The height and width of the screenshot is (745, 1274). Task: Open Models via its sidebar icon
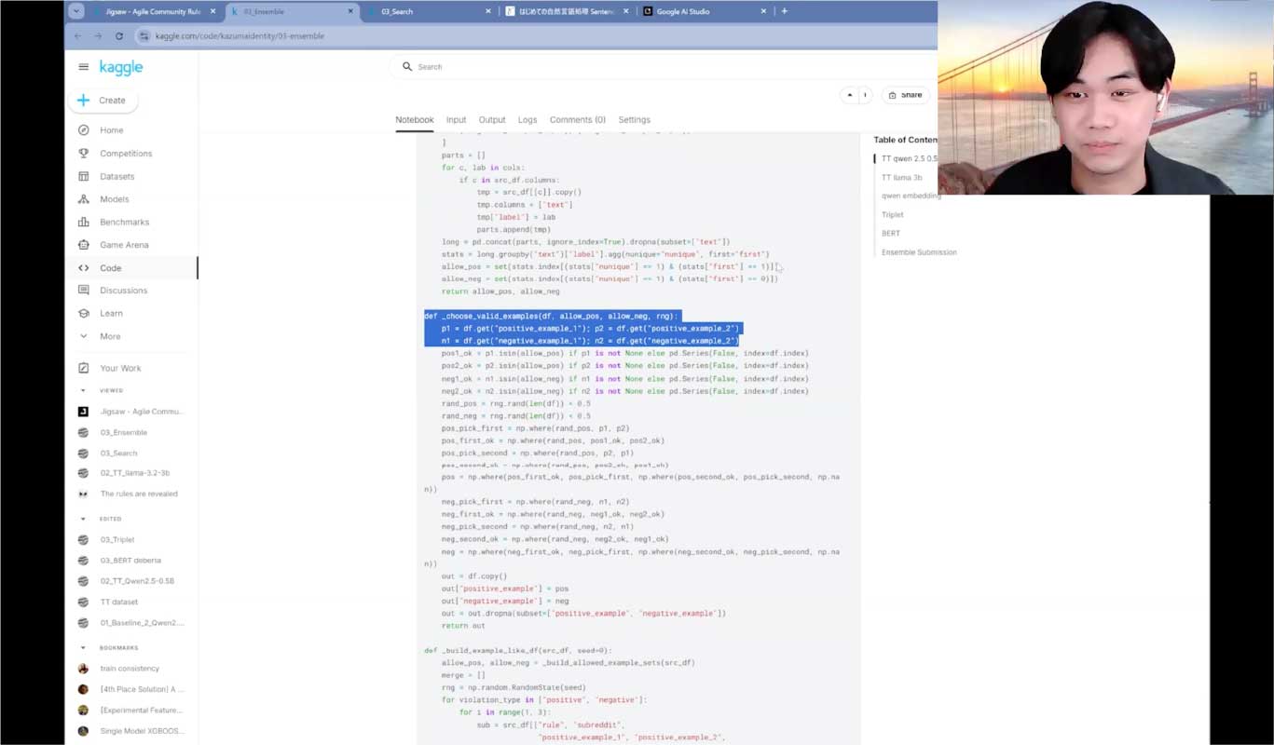click(x=84, y=199)
